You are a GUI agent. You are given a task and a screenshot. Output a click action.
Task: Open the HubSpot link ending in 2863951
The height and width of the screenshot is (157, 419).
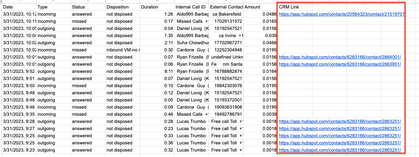tap(340, 64)
